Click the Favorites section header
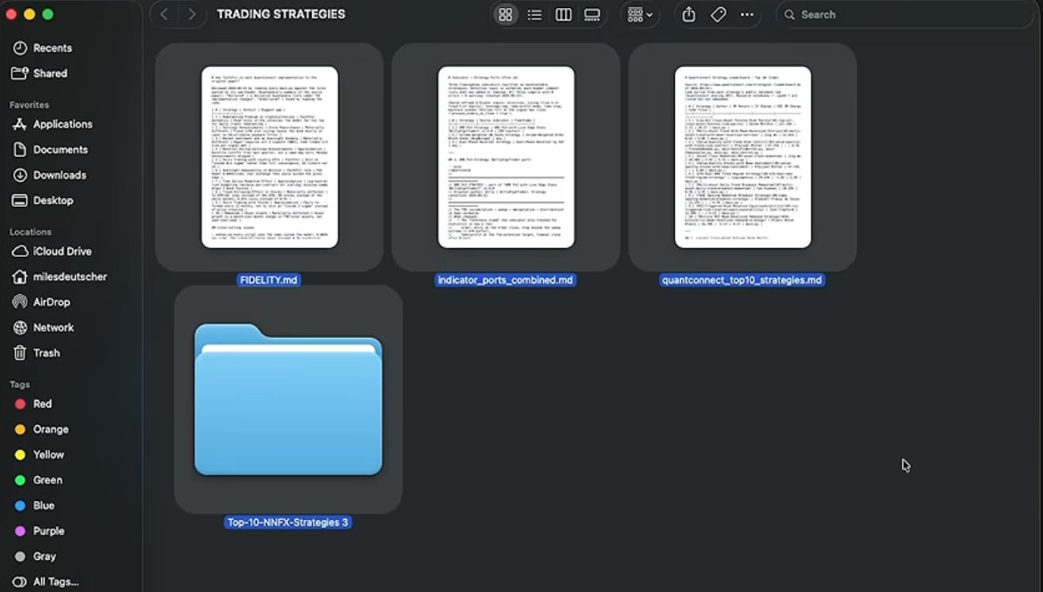 29,105
